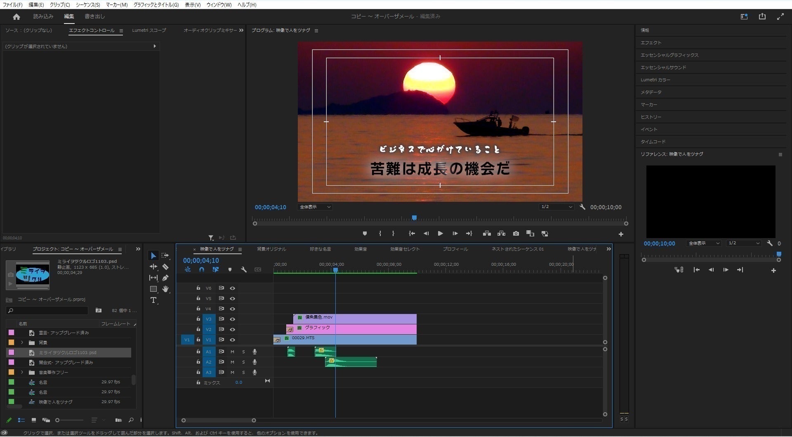792x437 pixels.
Task: Click the Program monitor playhead marker
Action: [x=414, y=217]
